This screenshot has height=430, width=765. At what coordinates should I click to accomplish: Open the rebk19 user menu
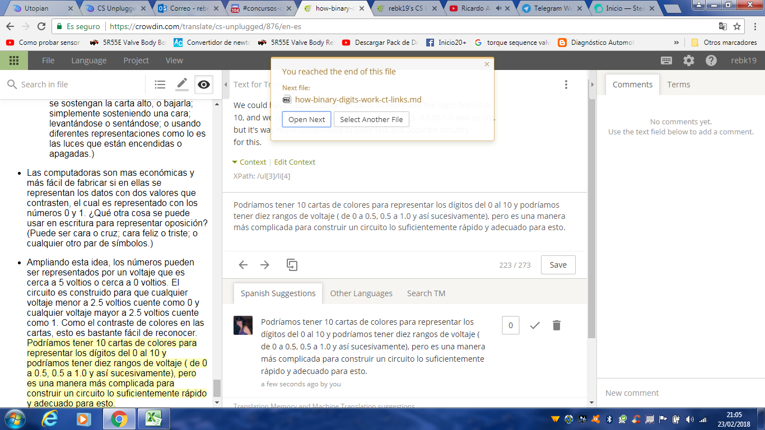pos(743,60)
